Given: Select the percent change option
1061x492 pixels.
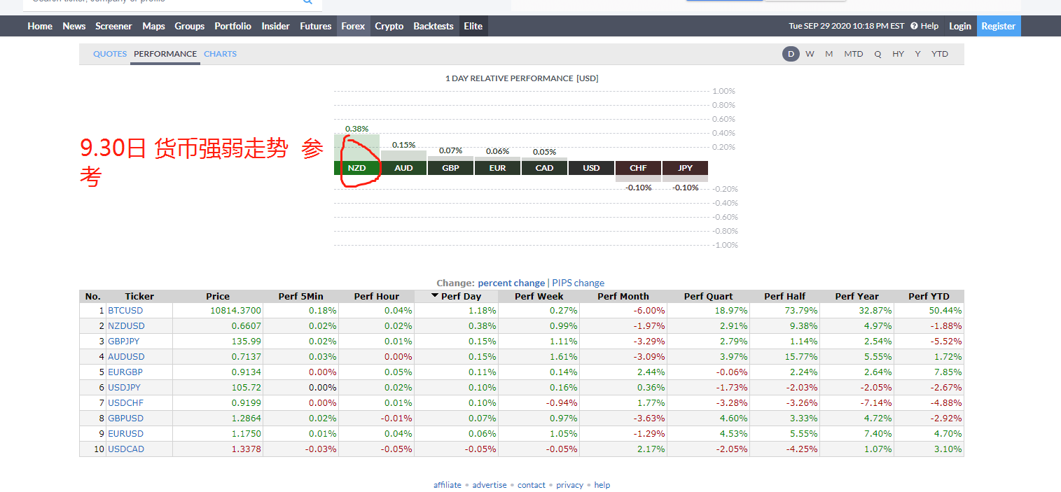Looking at the screenshot, I should (511, 283).
